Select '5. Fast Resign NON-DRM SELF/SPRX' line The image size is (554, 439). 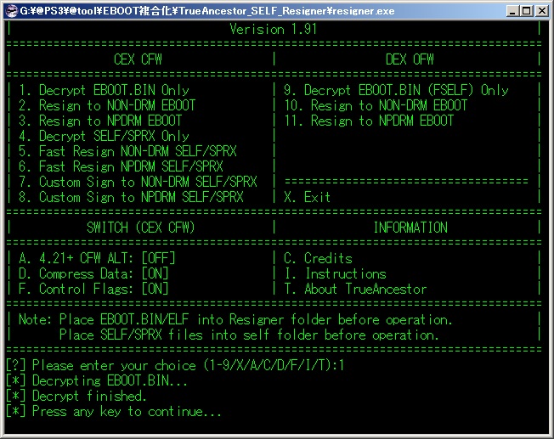pyautogui.click(x=127, y=151)
